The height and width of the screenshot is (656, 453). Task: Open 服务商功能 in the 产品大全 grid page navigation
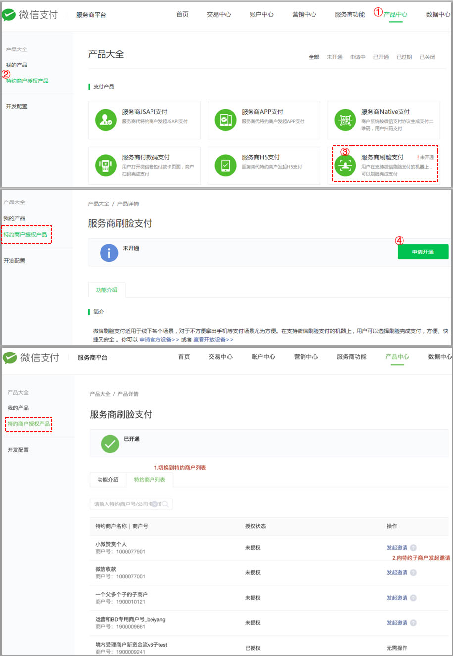350,14
